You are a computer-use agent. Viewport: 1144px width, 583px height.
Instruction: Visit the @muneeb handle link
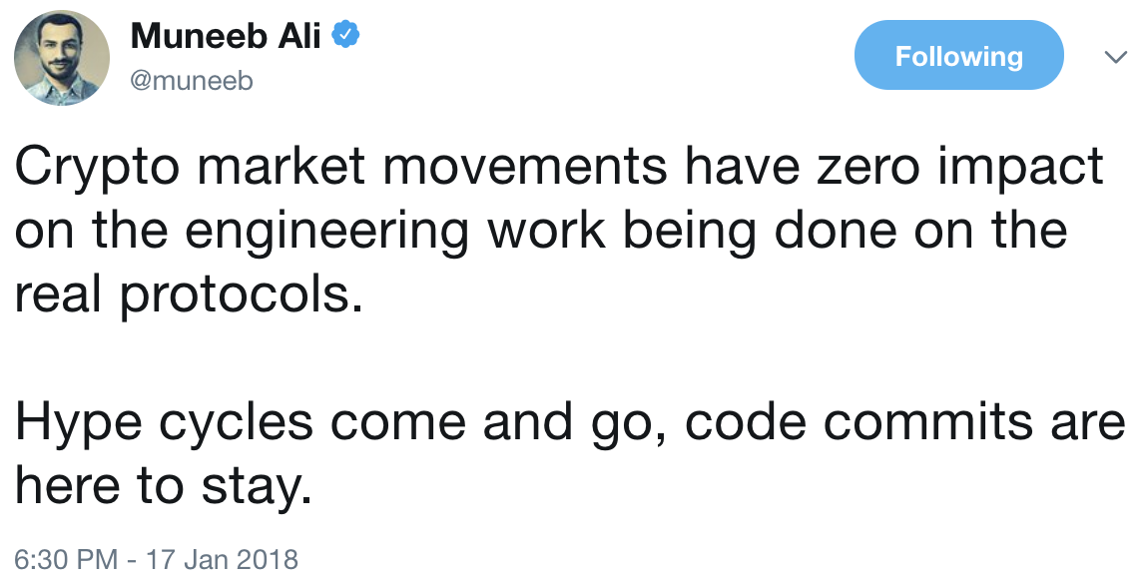(x=191, y=80)
